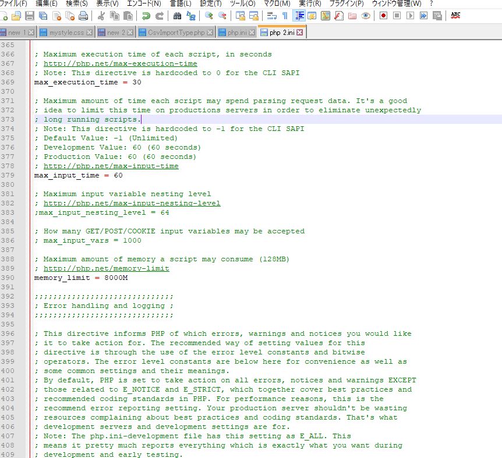The image size is (502, 458).
Task: Toggle show all characters pilcrow icon
Action: coord(285,16)
